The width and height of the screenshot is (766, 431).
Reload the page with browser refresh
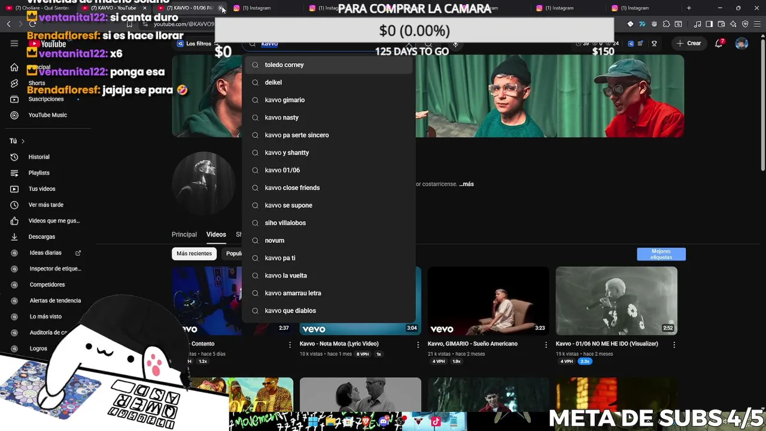point(33,24)
